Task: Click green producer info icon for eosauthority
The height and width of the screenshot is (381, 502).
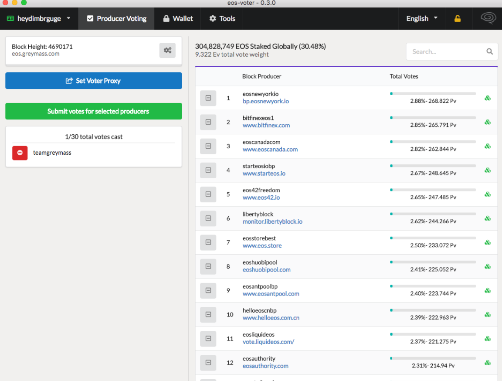Action: pyautogui.click(x=488, y=363)
